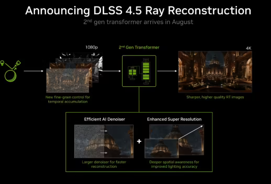Click the subtitle '2nd gen transformer arrives in August'
271x184 pixels.
138,22
